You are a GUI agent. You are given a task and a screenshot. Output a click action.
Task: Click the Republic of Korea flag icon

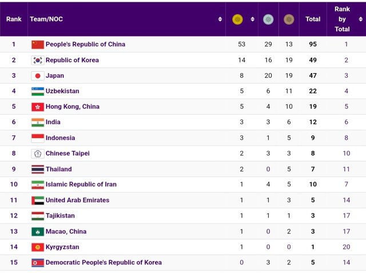[38, 60]
